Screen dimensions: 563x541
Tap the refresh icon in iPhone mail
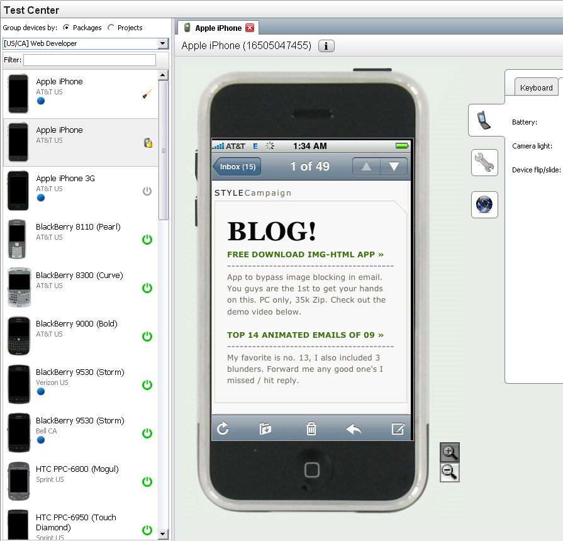pos(223,429)
